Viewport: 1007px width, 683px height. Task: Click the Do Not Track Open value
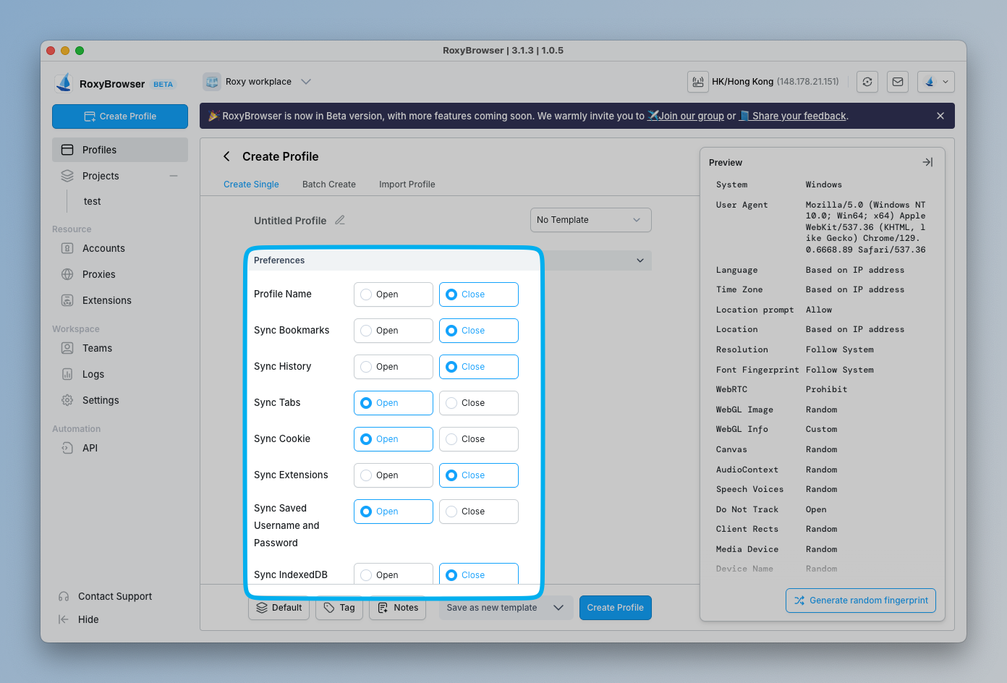click(816, 509)
